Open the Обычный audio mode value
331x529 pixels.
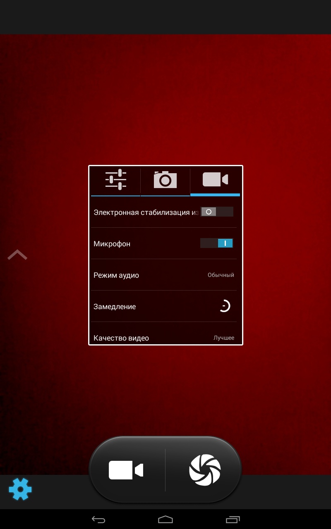(221, 275)
